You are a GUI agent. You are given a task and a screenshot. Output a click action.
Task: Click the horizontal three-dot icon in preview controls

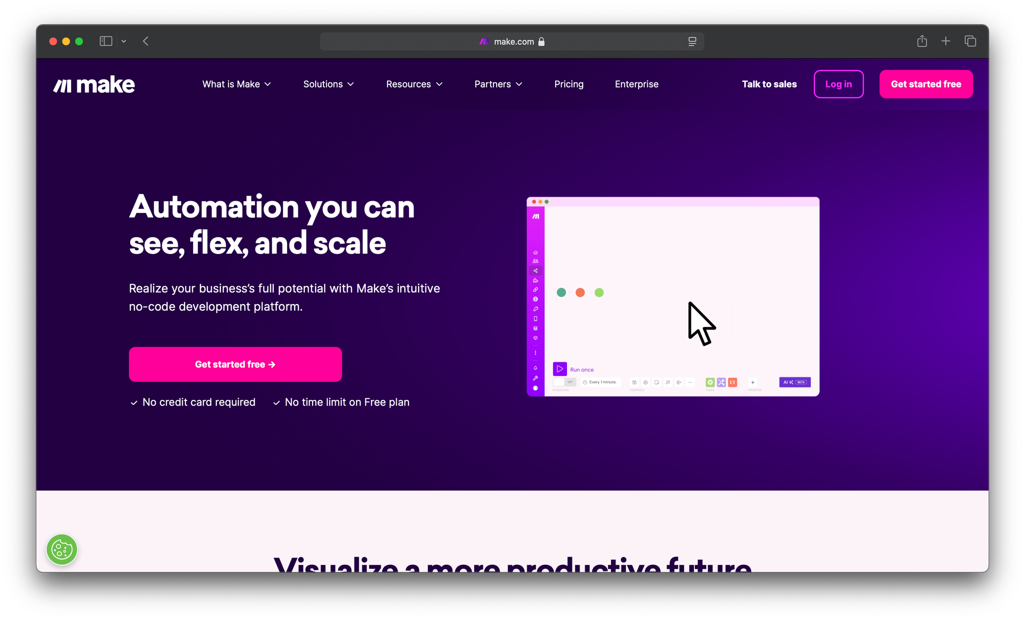690,382
